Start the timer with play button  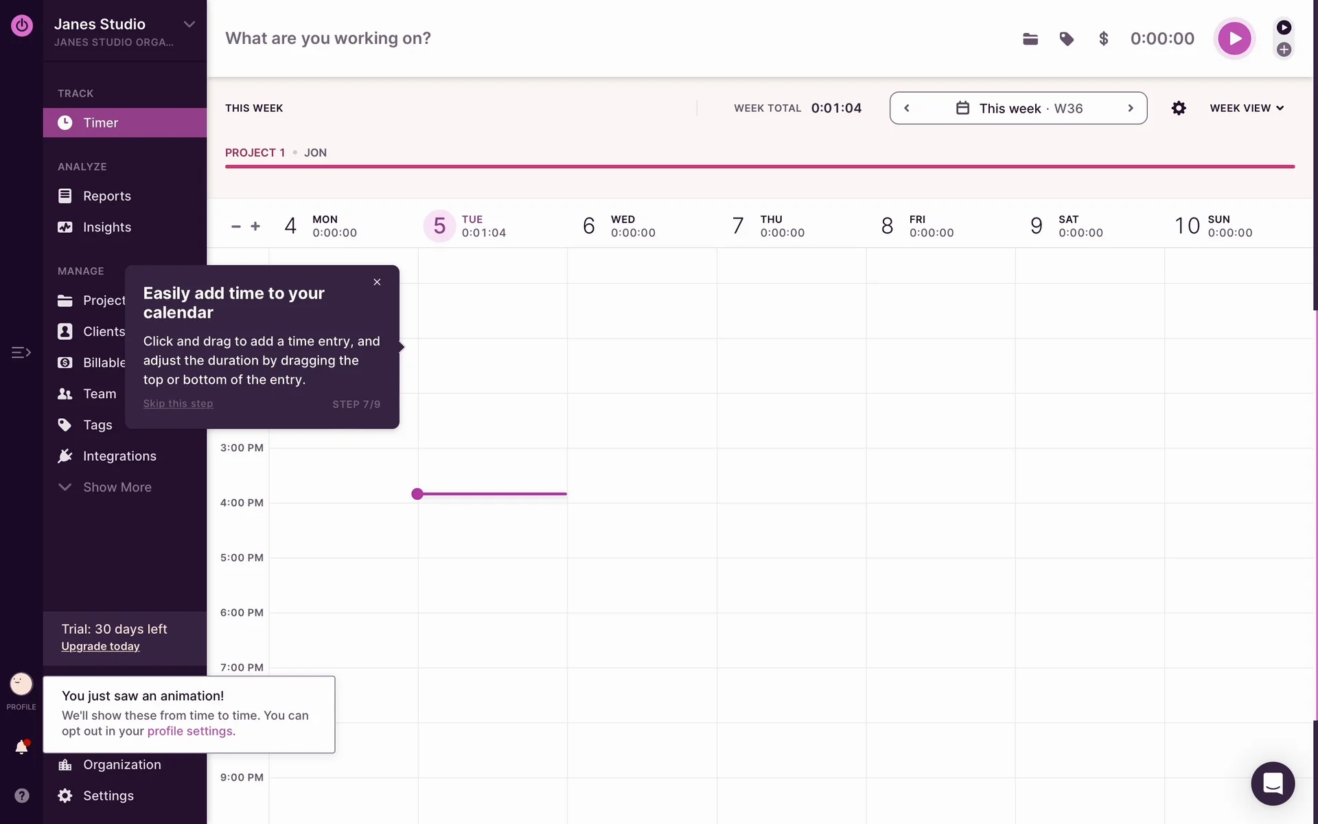click(1234, 38)
